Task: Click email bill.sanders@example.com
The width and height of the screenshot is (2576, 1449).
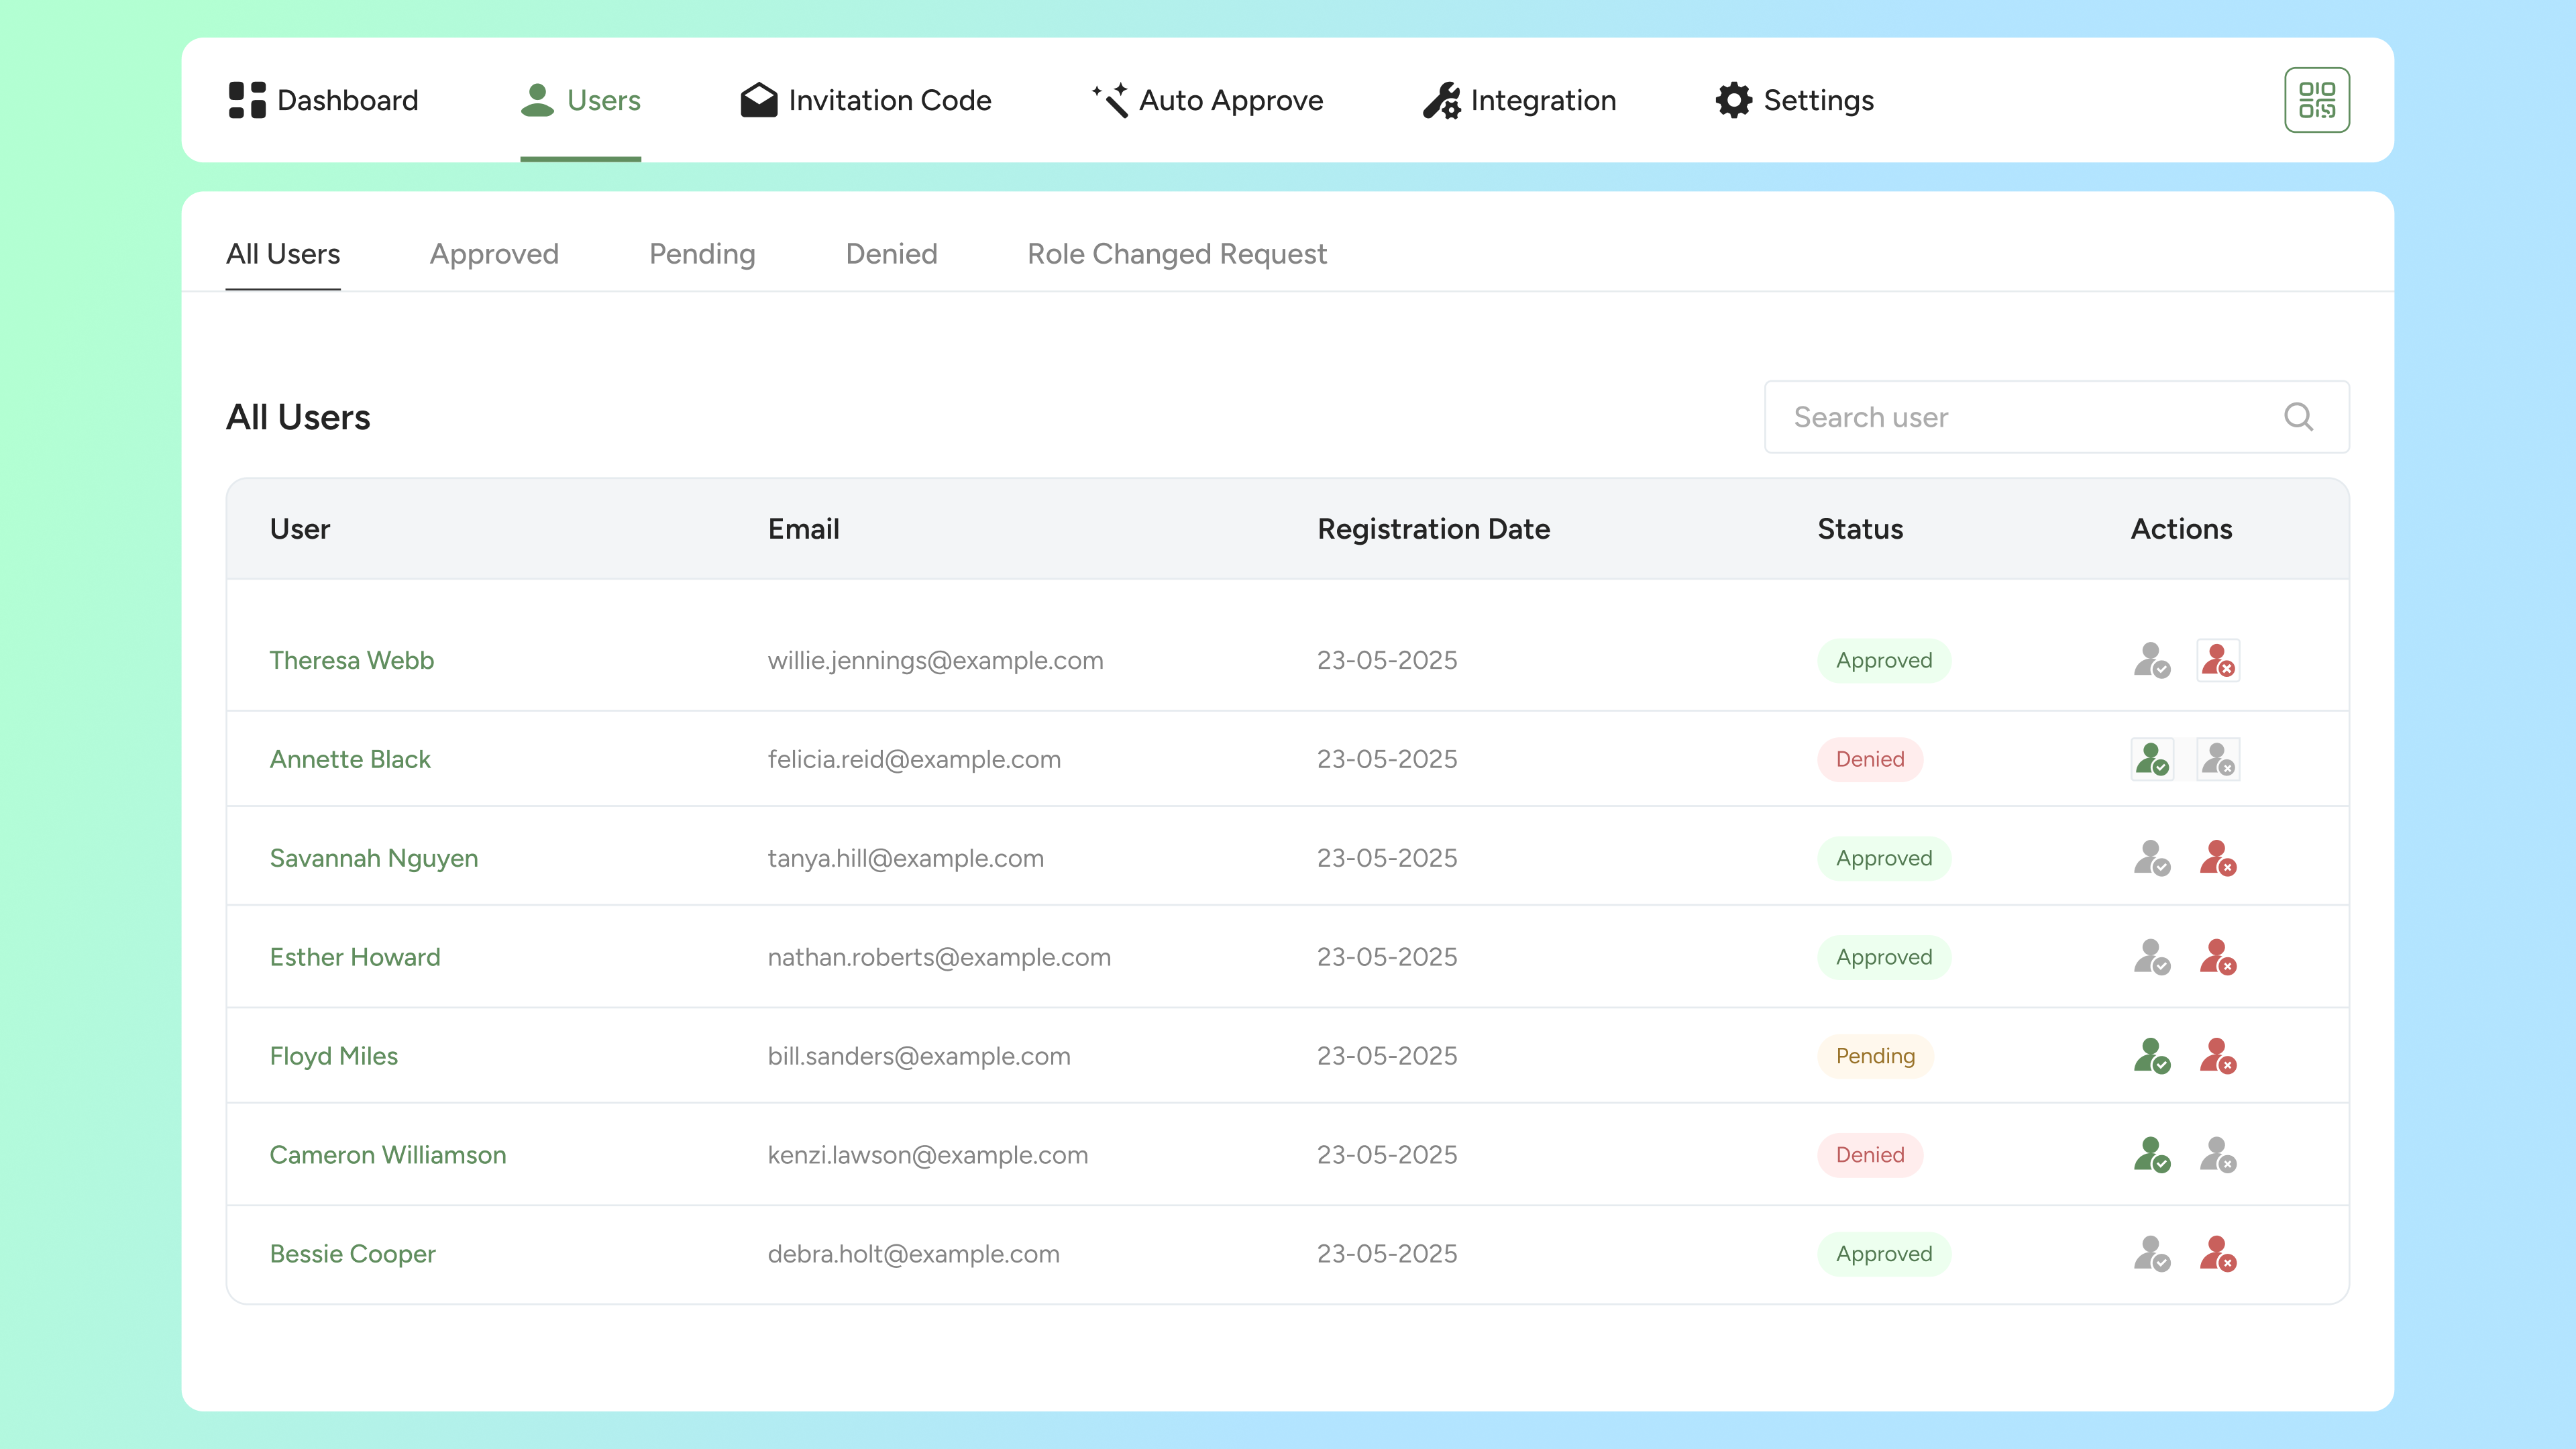Action: point(919,1056)
